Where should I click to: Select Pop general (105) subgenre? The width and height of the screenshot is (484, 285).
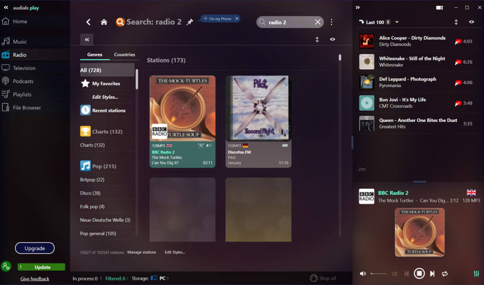click(98, 233)
